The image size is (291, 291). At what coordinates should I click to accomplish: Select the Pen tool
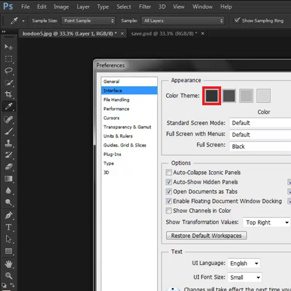(9, 215)
